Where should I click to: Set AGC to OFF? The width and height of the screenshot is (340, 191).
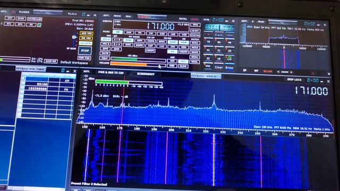click(x=172, y=61)
